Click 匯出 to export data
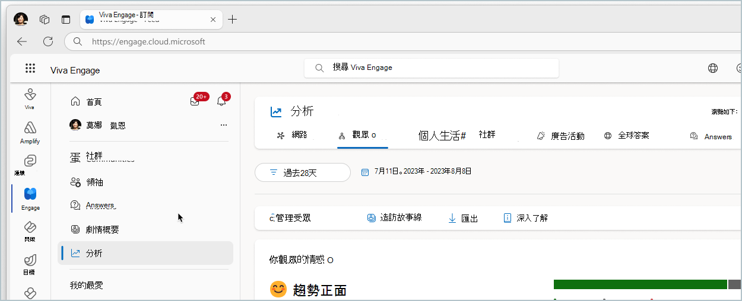This screenshot has width=742, height=301. click(x=463, y=218)
